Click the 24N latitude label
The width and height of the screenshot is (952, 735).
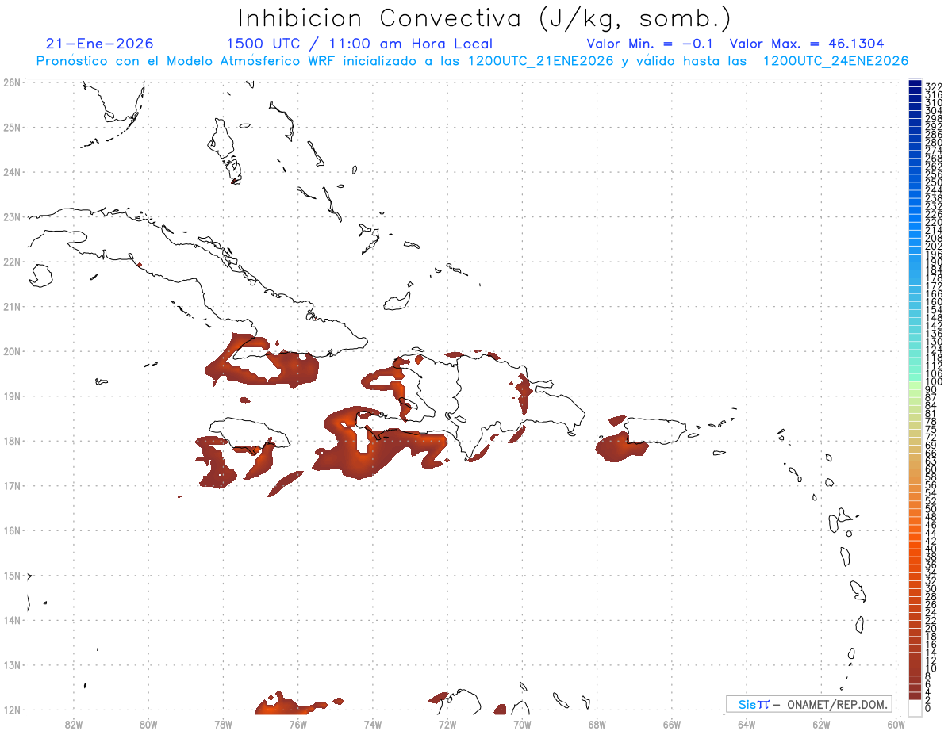(11, 171)
